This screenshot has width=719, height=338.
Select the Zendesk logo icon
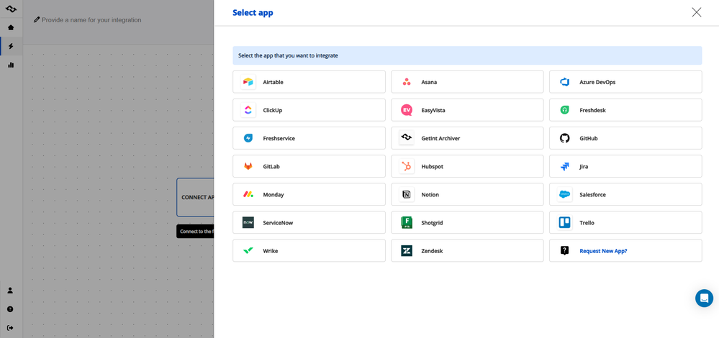[406, 251]
